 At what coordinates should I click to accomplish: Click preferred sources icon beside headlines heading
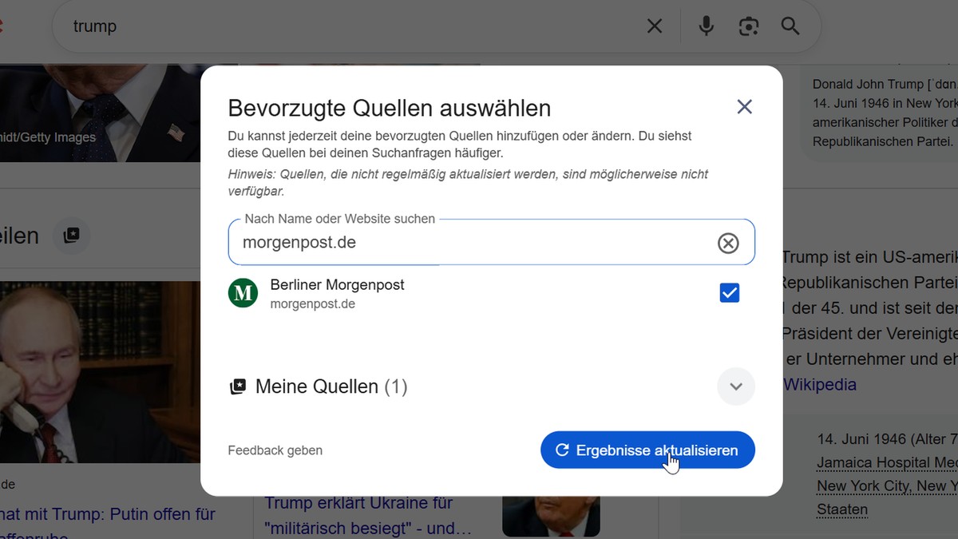pyautogui.click(x=71, y=236)
